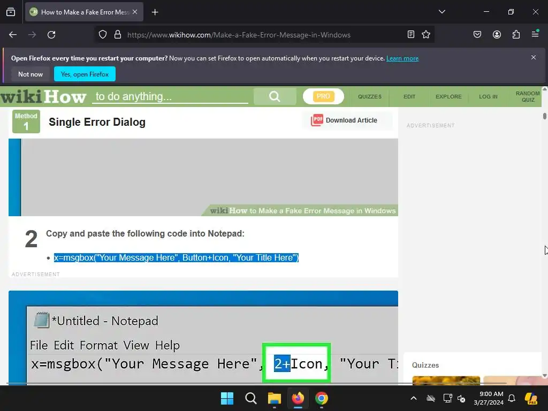This screenshot has width=548, height=411.
Task: Click OneDrive cloud tray icon
Action: (x=431, y=398)
